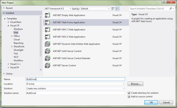Open search options dropdown arrow beside magnifier
Screen dimensions: 177x108
[x=173, y=8]
